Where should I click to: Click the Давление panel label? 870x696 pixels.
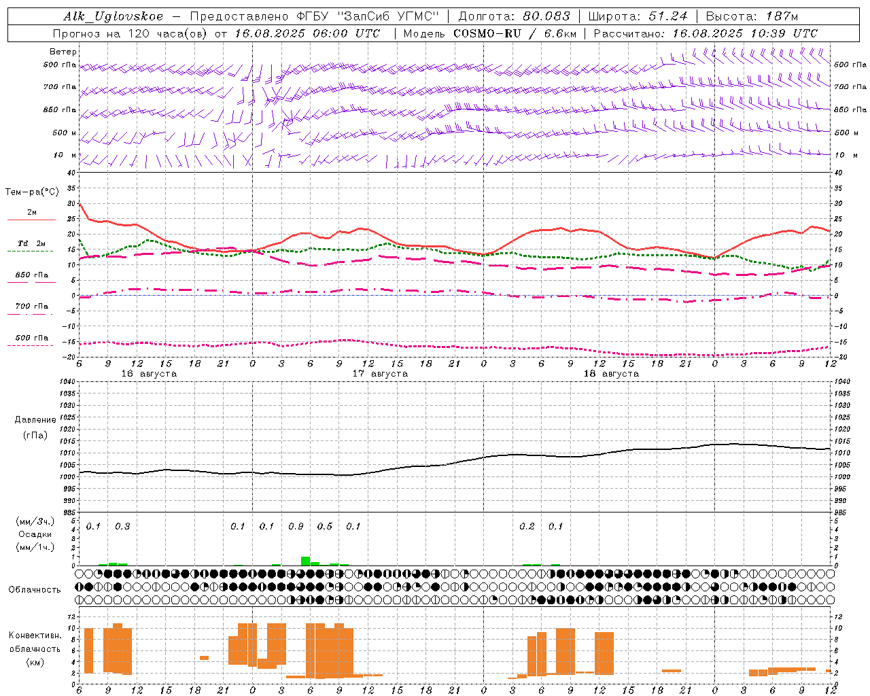pyautogui.click(x=35, y=420)
